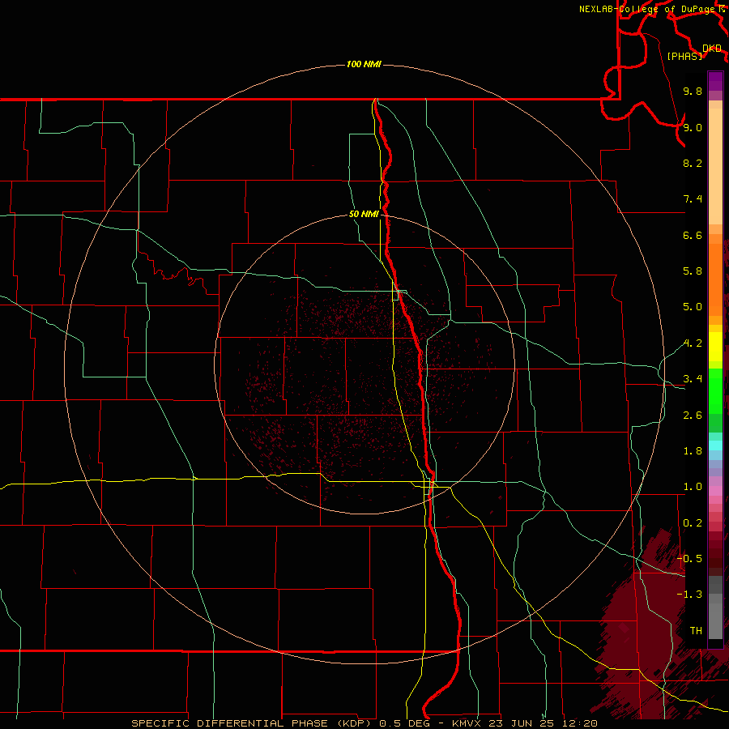Select the pink swatch beside 1.0

[x=715, y=491]
